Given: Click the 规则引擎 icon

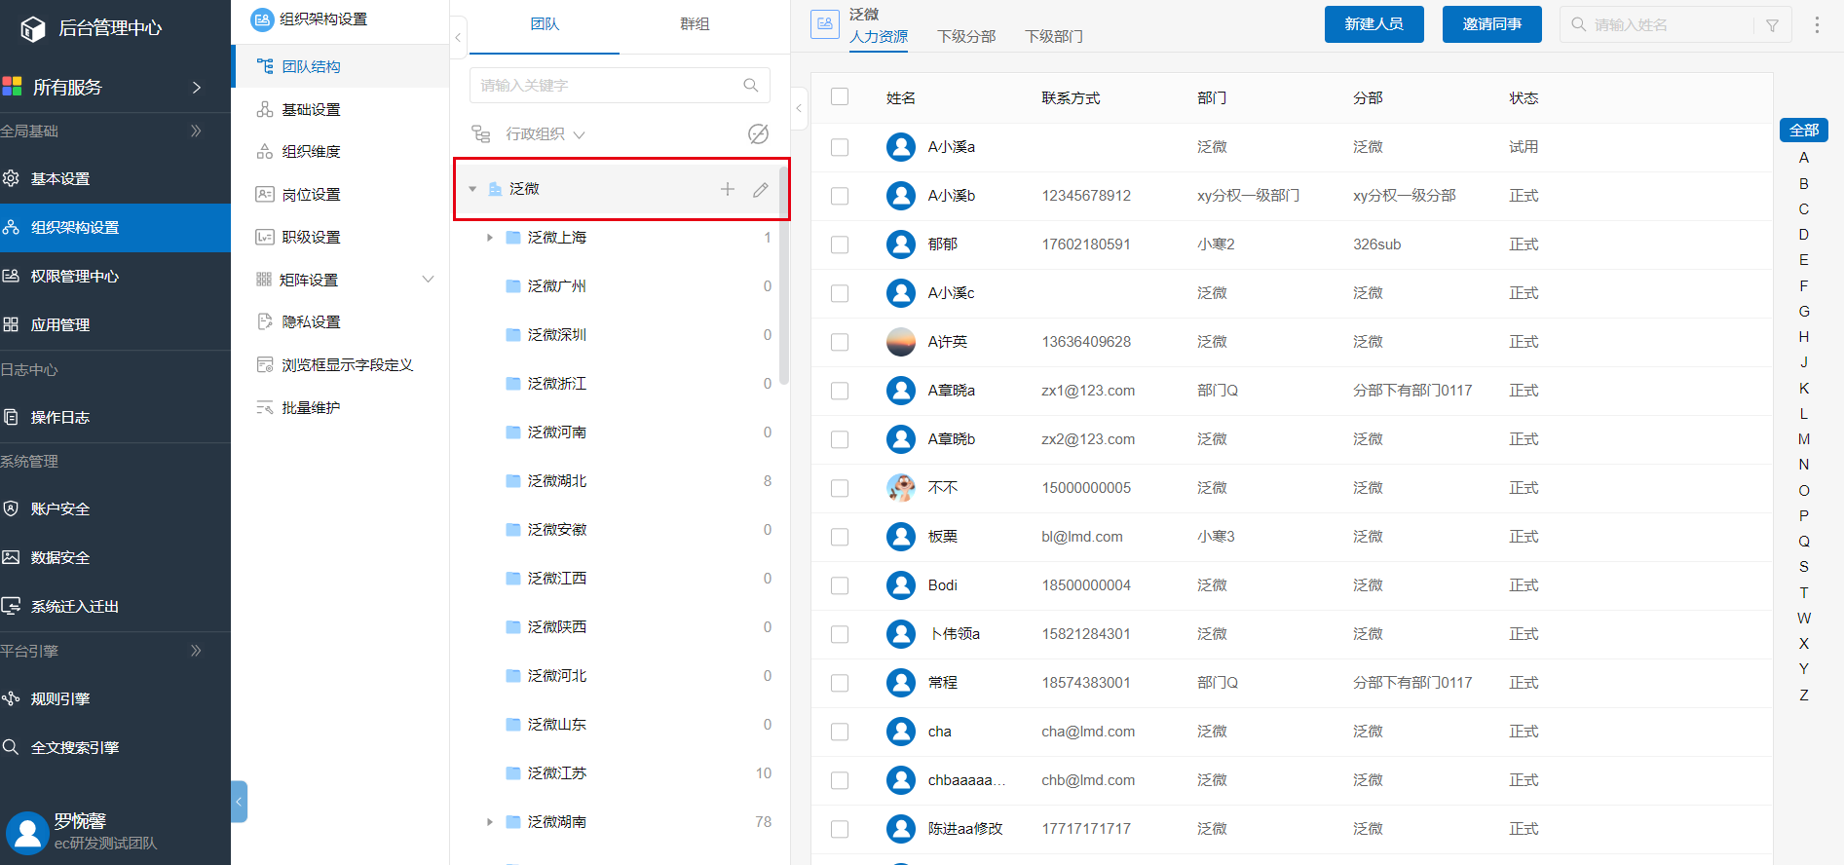Looking at the screenshot, I should [11, 698].
